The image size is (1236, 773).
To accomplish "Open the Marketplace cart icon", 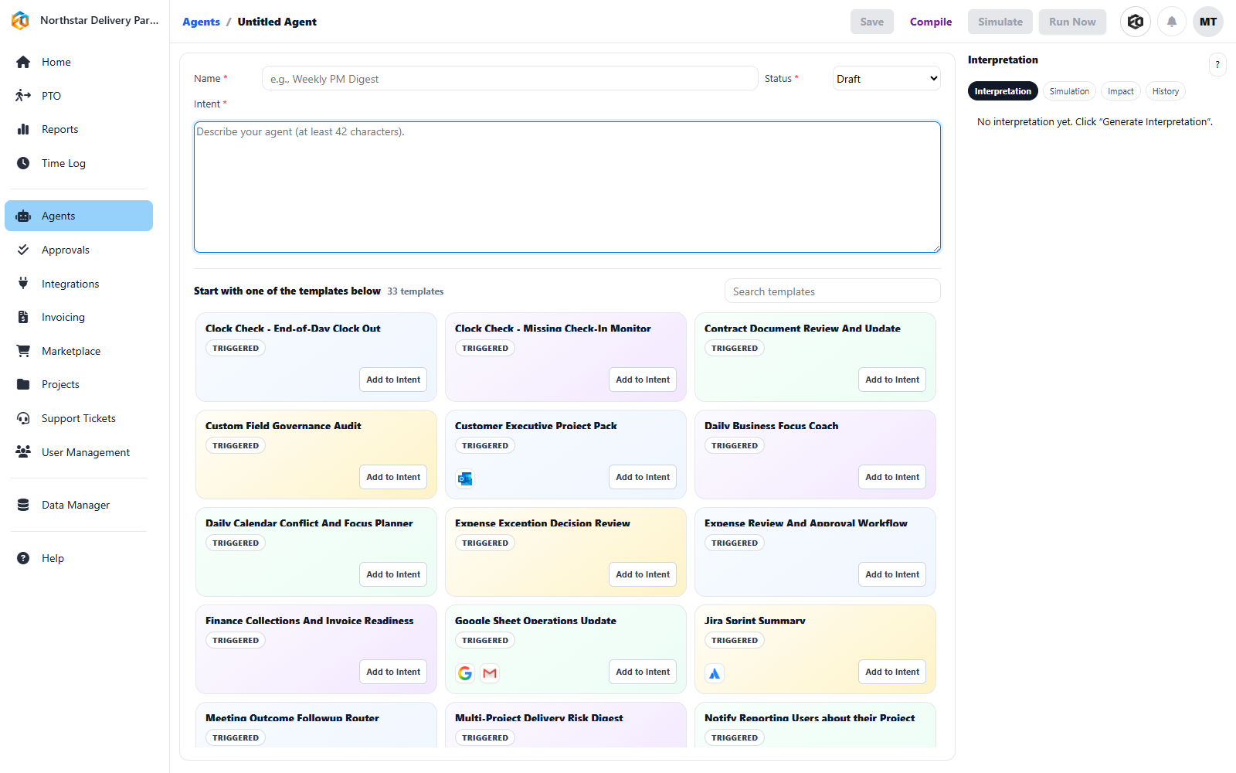I will pos(23,351).
